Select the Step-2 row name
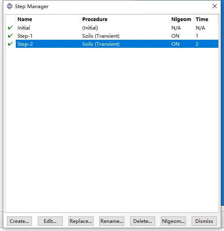 point(25,44)
